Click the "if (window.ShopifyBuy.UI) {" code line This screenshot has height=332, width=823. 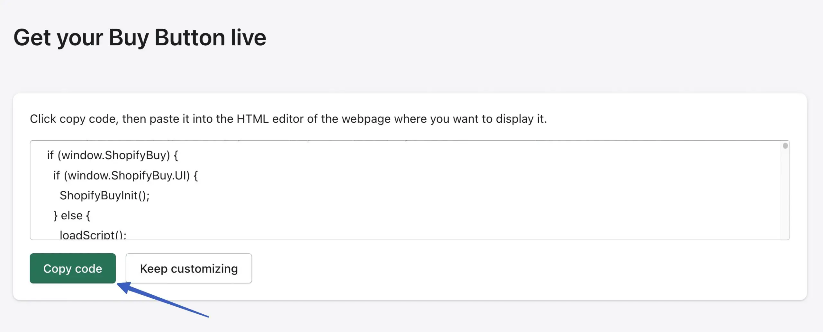(125, 176)
